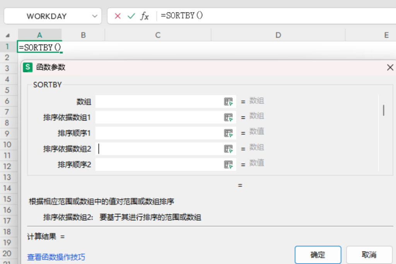The image size is (396, 264).
Task: Click cell A1 containing =SORTBY()
Action: 40,47
